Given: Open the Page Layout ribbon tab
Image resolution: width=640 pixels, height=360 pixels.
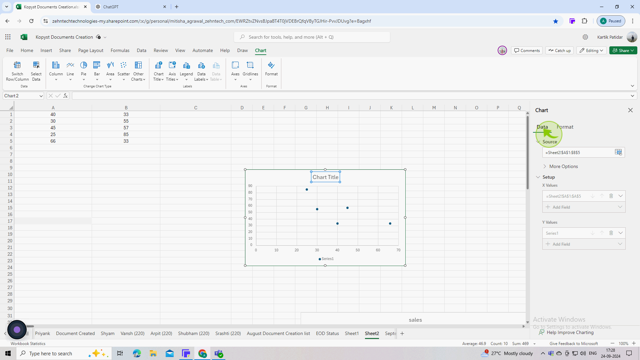Looking at the screenshot, I should pos(91,50).
